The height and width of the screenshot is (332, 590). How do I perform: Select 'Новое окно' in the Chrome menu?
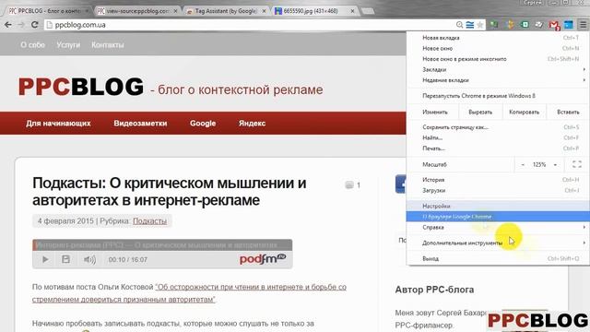click(x=498, y=48)
